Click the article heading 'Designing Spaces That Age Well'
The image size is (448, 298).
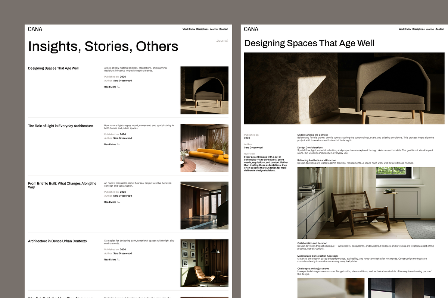point(309,43)
